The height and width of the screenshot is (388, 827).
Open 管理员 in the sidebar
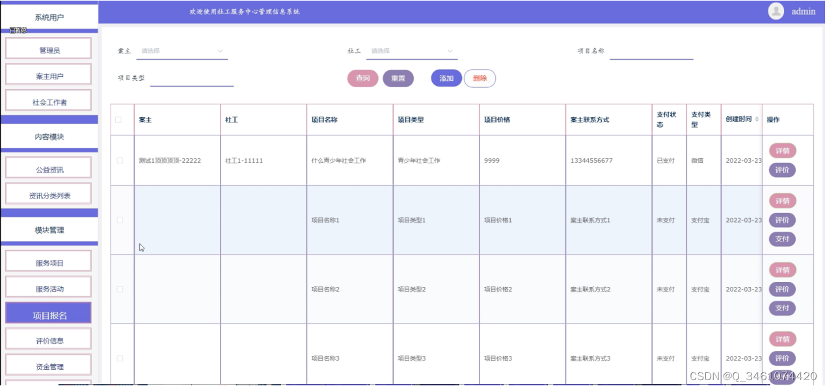[49, 50]
